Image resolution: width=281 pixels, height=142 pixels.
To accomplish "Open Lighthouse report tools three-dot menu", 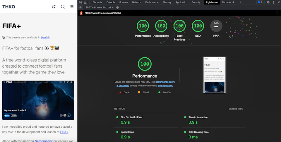I will pyautogui.click(x=277, y=13).
